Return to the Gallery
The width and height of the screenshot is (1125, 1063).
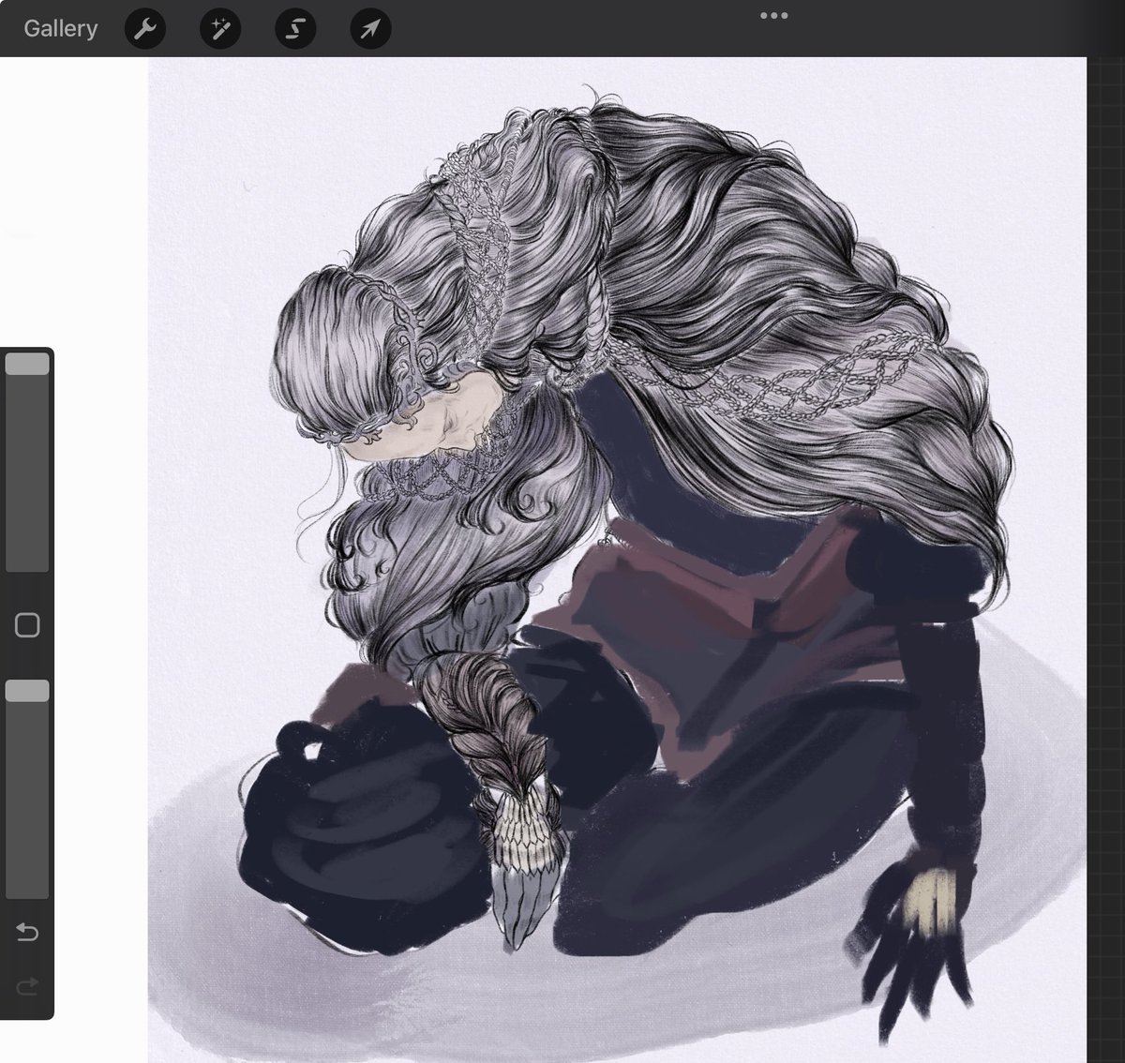(60, 28)
